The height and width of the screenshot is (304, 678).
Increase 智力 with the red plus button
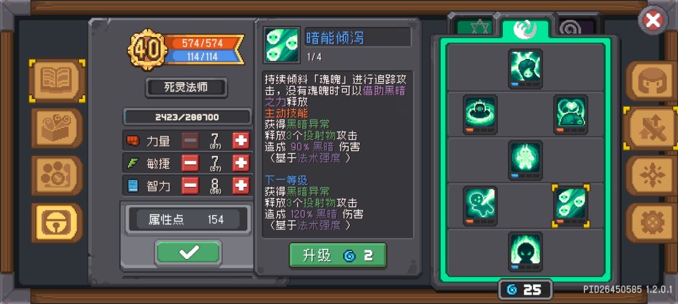coord(241,186)
